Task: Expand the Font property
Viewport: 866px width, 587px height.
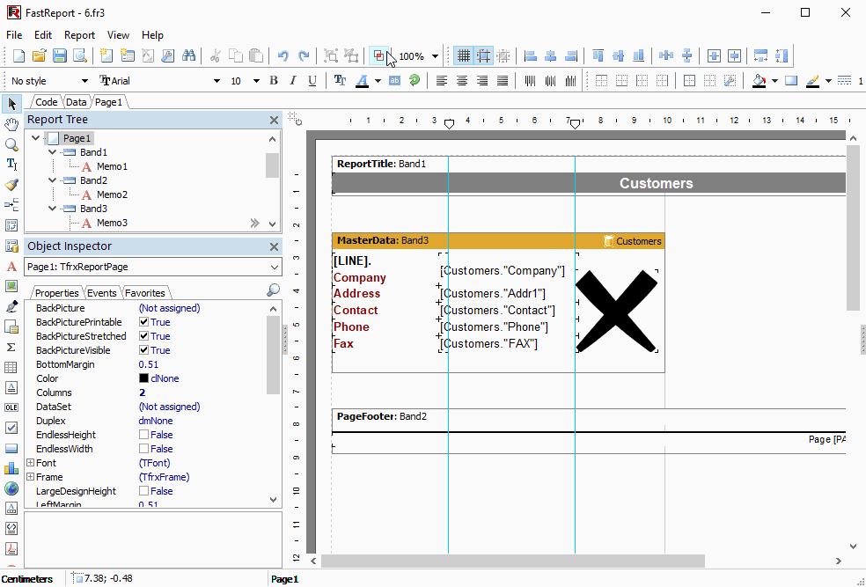Action: click(31, 463)
